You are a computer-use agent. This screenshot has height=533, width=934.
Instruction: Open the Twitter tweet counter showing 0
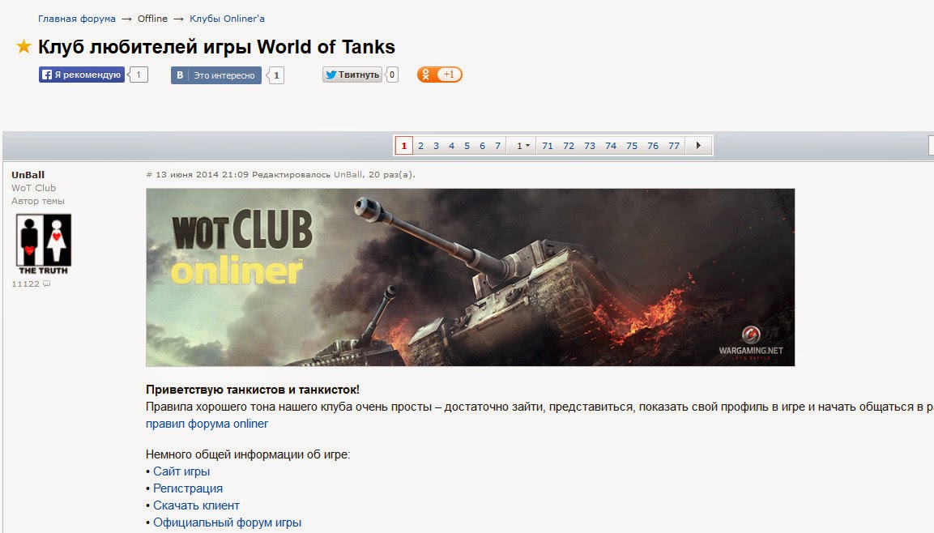coord(391,75)
